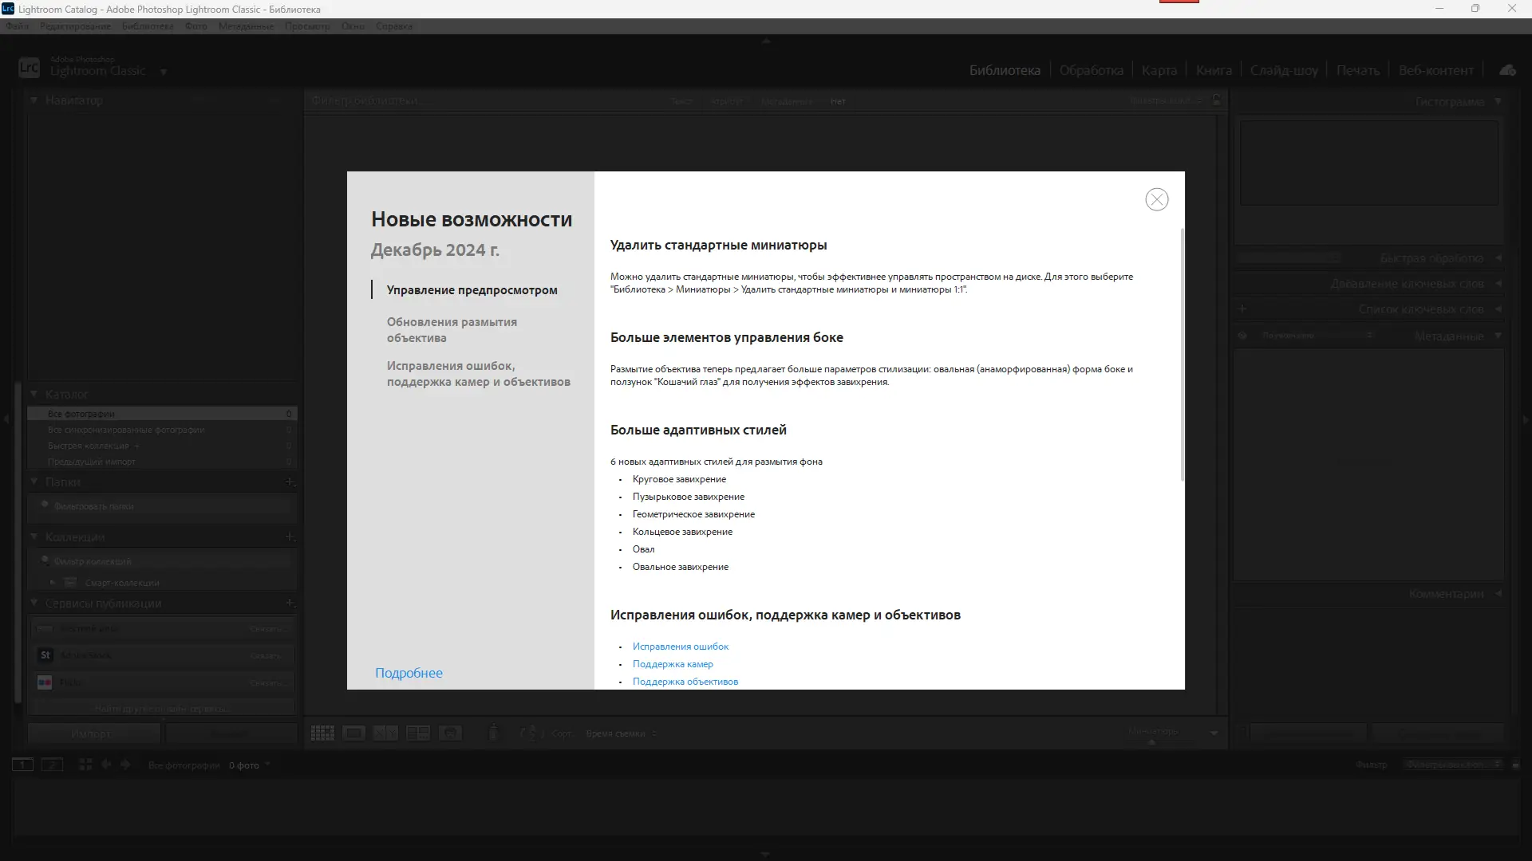Collapse the Навигатор panel
This screenshot has width=1532, height=861.
click(33, 100)
